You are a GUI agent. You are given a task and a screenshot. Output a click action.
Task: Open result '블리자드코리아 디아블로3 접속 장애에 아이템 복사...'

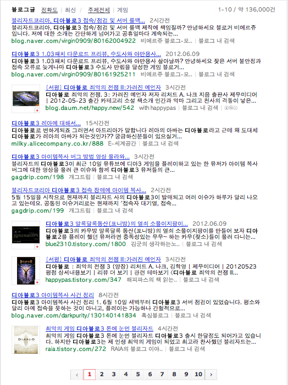point(79,190)
